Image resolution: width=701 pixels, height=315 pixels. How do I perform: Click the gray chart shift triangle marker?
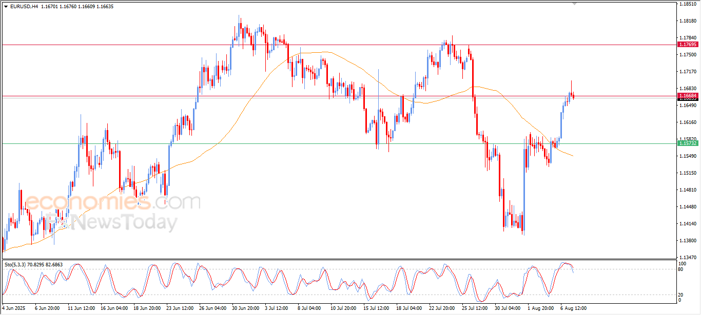(x=574, y=4)
